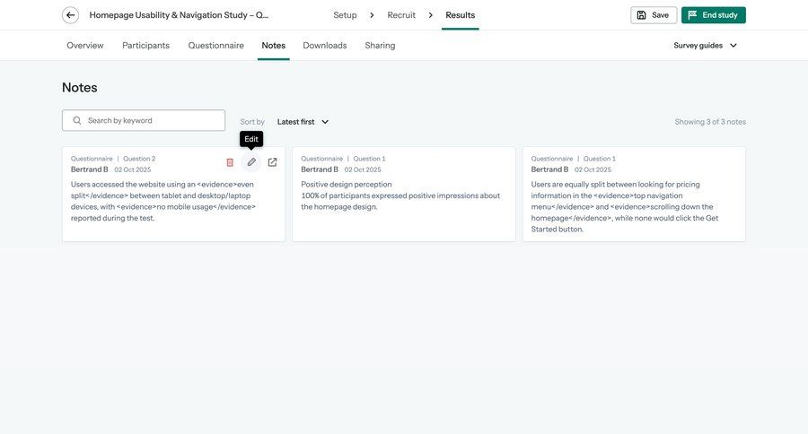Image resolution: width=808 pixels, height=434 pixels.
Task: Open the Positive design perception note card
Action: [403, 194]
